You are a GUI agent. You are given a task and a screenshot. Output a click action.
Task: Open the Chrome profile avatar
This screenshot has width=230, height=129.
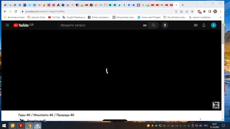click(215, 11)
